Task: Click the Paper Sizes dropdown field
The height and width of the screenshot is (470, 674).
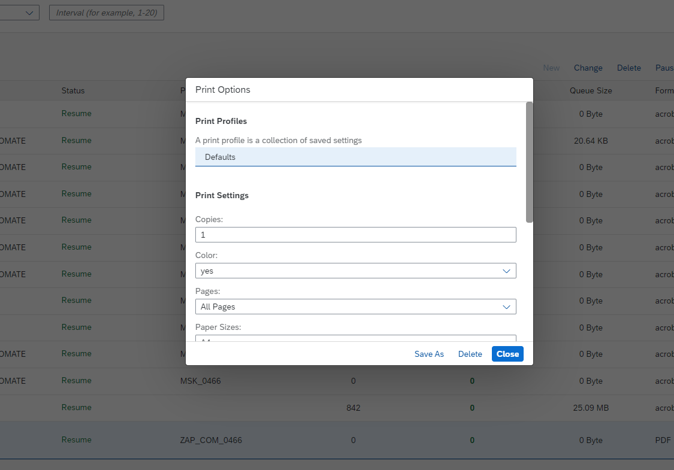Action: [355, 338]
